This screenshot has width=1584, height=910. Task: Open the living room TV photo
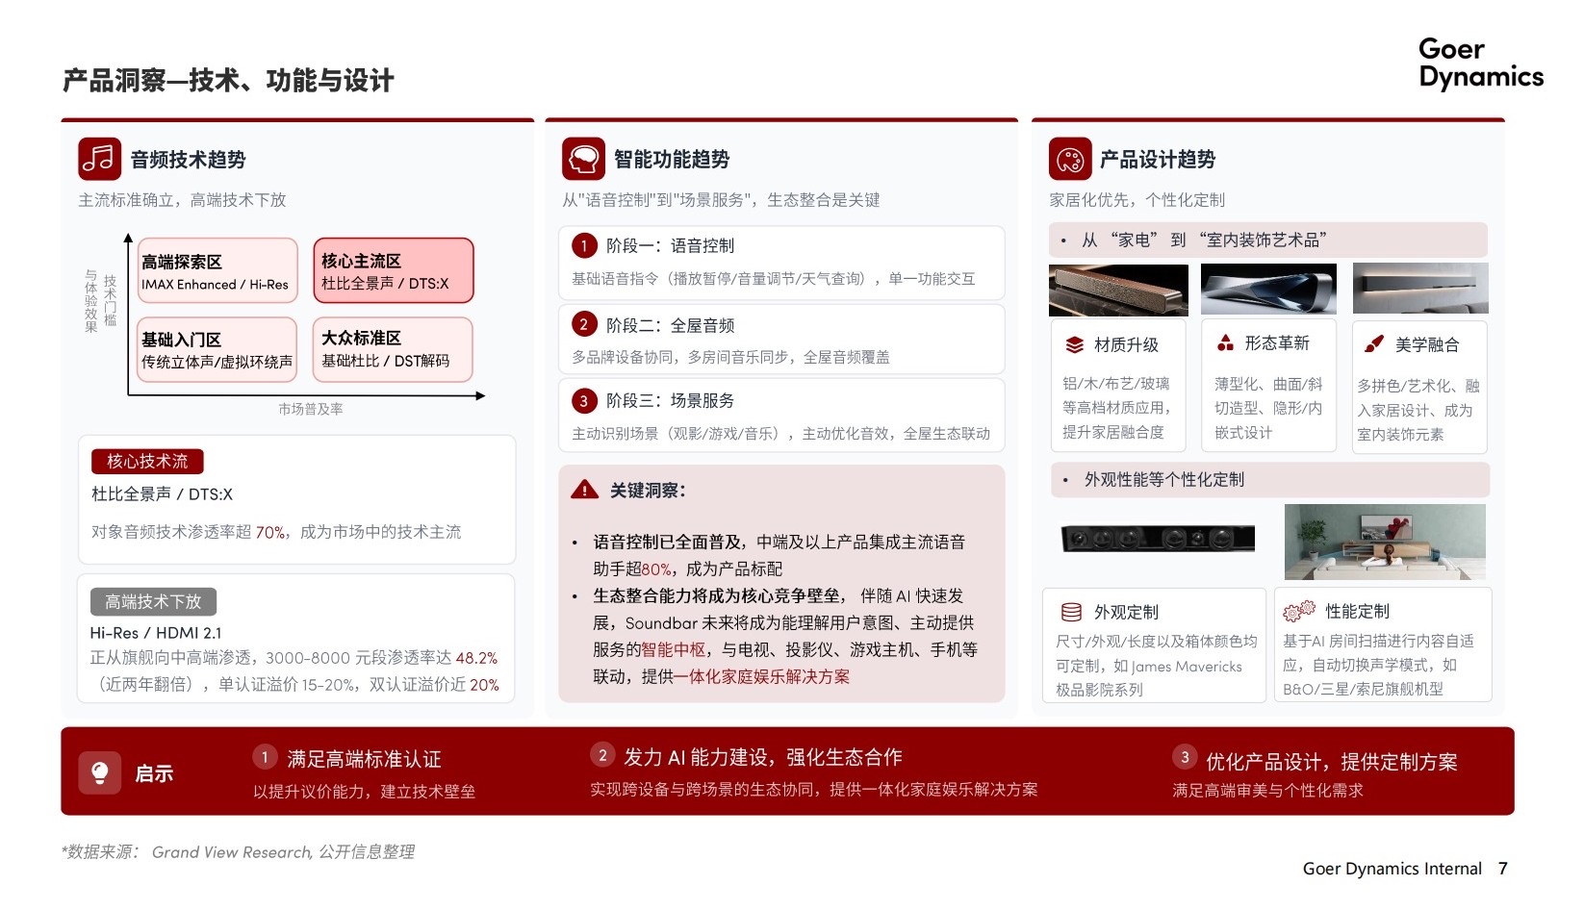[1385, 542]
